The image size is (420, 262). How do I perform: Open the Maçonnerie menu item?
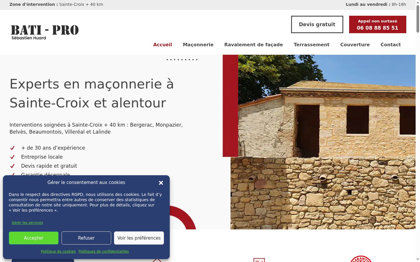coord(198,45)
